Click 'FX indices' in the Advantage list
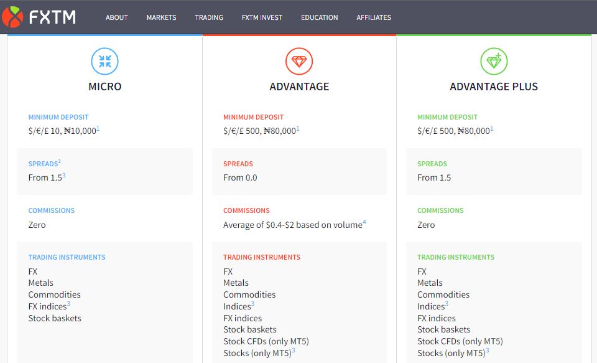 tap(243, 318)
